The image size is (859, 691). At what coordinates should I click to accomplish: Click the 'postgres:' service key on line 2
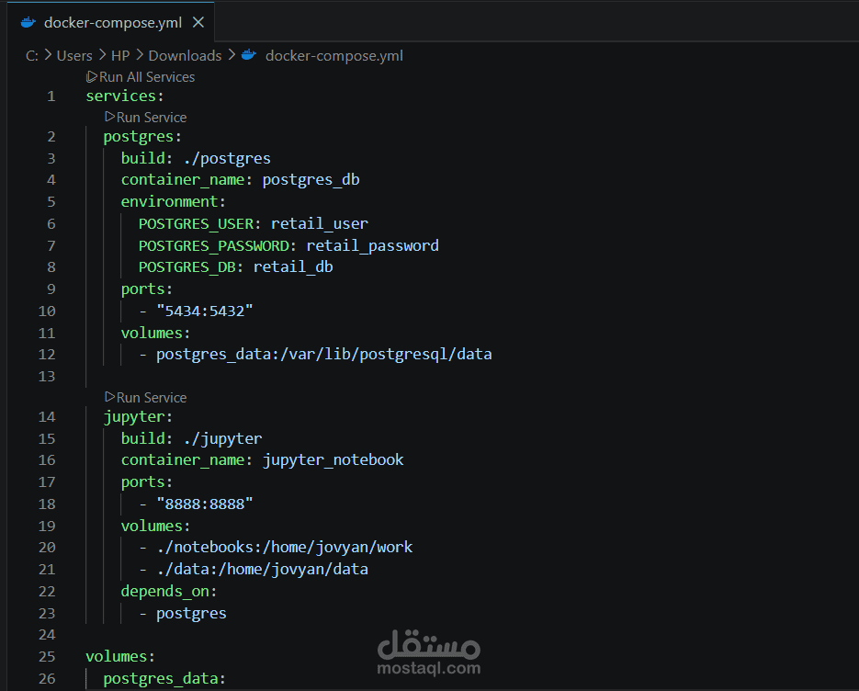pos(142,136)
